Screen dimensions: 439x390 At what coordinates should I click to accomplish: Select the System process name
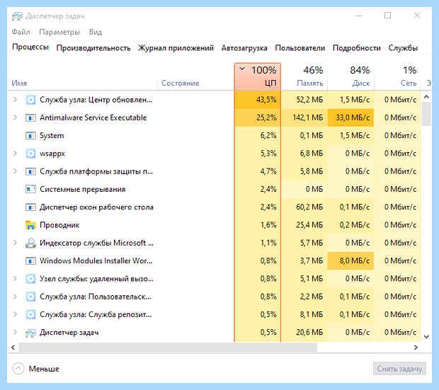(x=52, y=135)
